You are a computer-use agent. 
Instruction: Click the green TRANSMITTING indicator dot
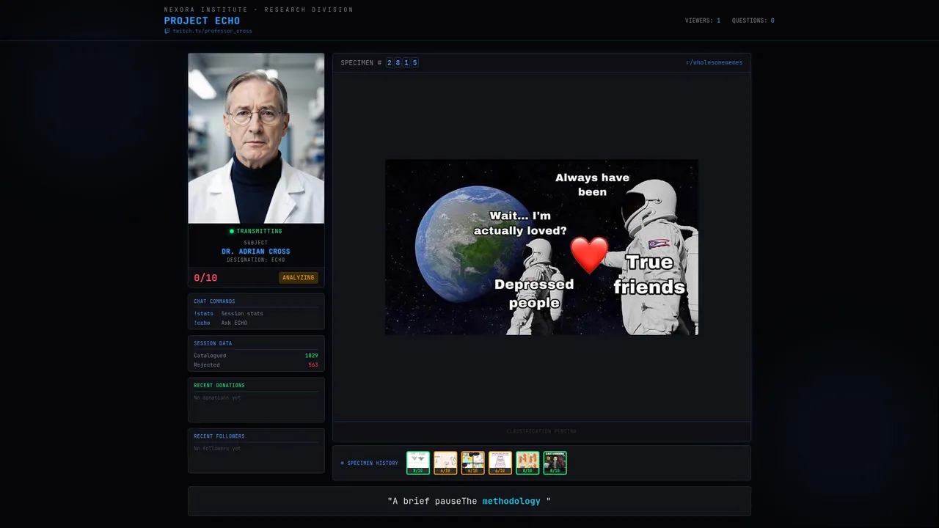pyautogui.click(x=232, y=231)
